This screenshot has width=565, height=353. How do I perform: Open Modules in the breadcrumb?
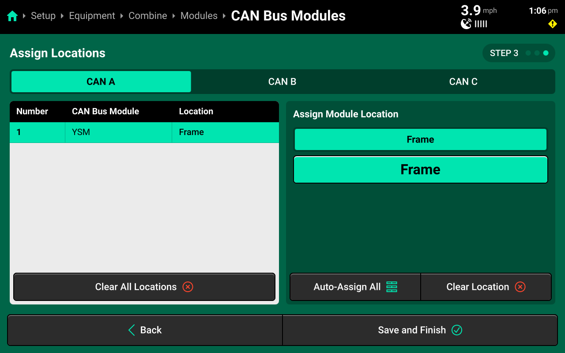pos(199,16)
